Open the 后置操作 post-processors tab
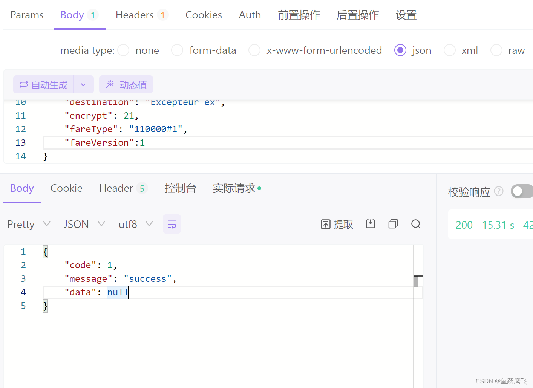533x388 pixels. (358, 15)
